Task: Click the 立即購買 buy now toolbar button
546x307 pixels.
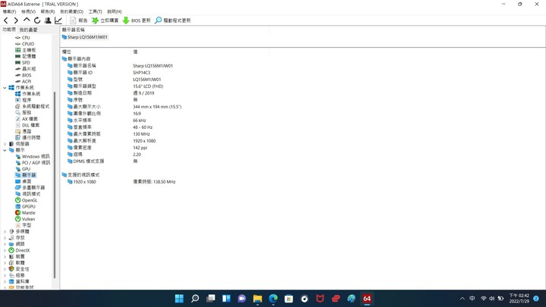Action: point(105,20)
